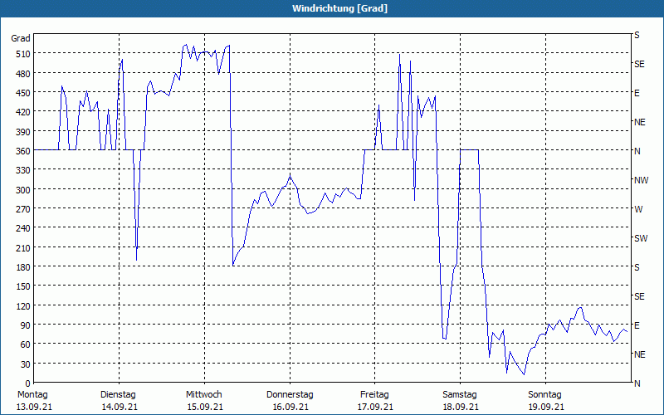Click the 19.09.21 date label
Viewport: 664px width, 415px height.
(546, 408)
